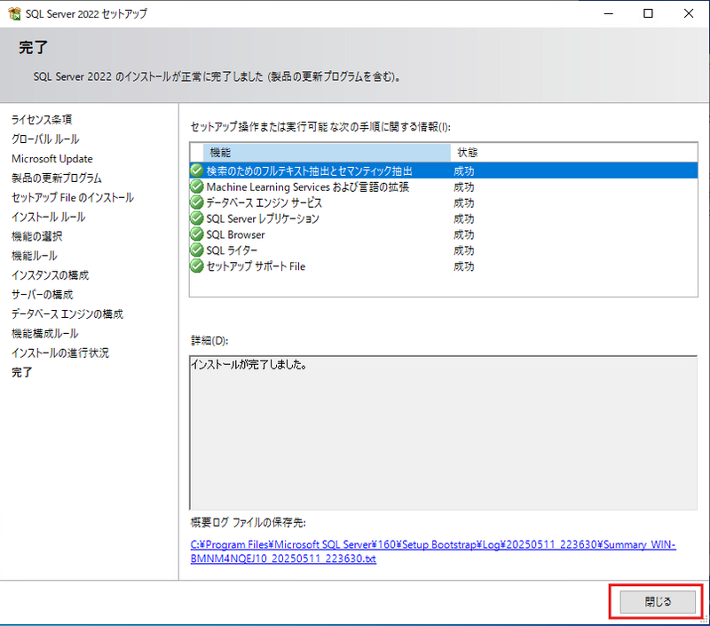Select the 状態 column header
This screenshot has height=626, width=710.
point(573,153)
